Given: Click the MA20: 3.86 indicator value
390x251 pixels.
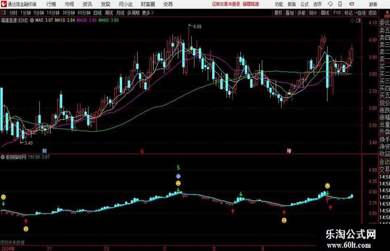Looking at the screenshot, I should [x=87, y=20].
